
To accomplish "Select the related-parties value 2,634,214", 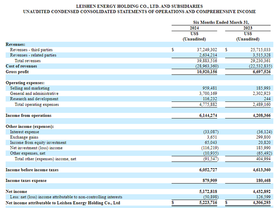I will (x=208, y=55).
